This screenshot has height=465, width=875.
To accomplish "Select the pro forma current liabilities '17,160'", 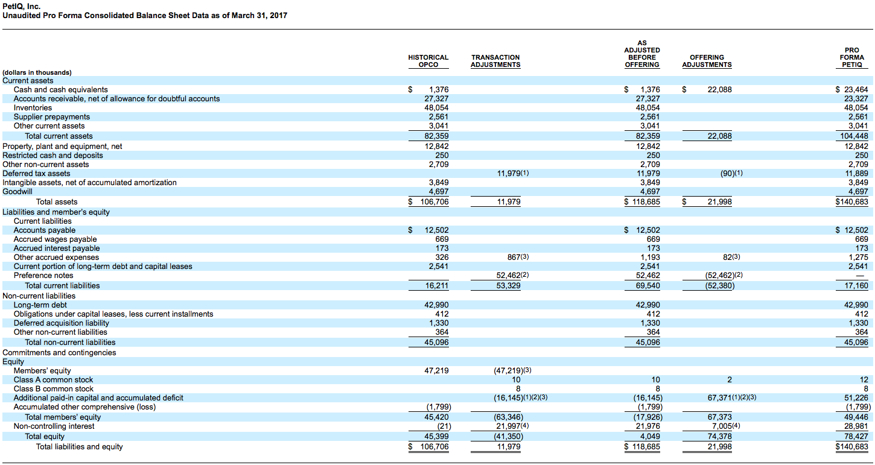I will click(x=856, y=285).
